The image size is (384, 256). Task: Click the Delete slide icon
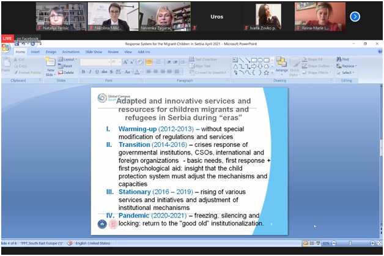pyautogui.click(x=67, y=72)
